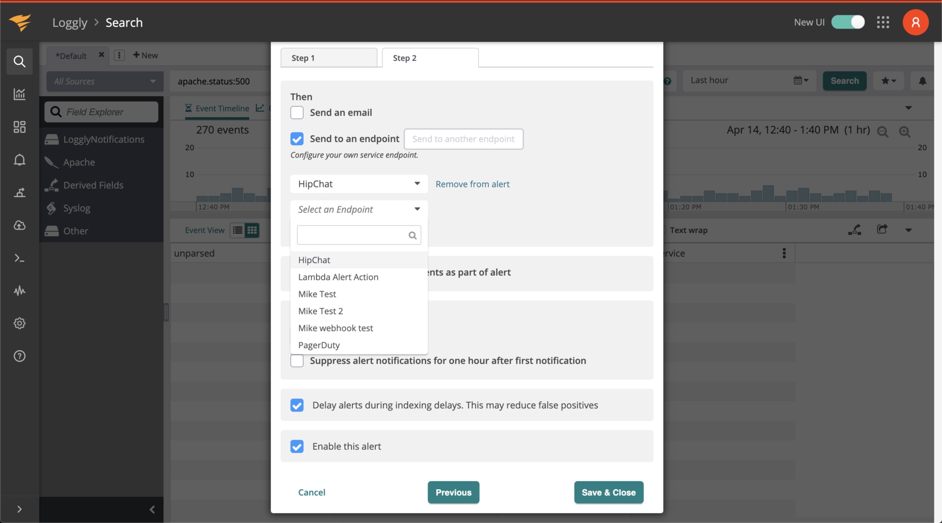
Task: Click the share/export icon near Text wrap
Action: click(883, 229)
